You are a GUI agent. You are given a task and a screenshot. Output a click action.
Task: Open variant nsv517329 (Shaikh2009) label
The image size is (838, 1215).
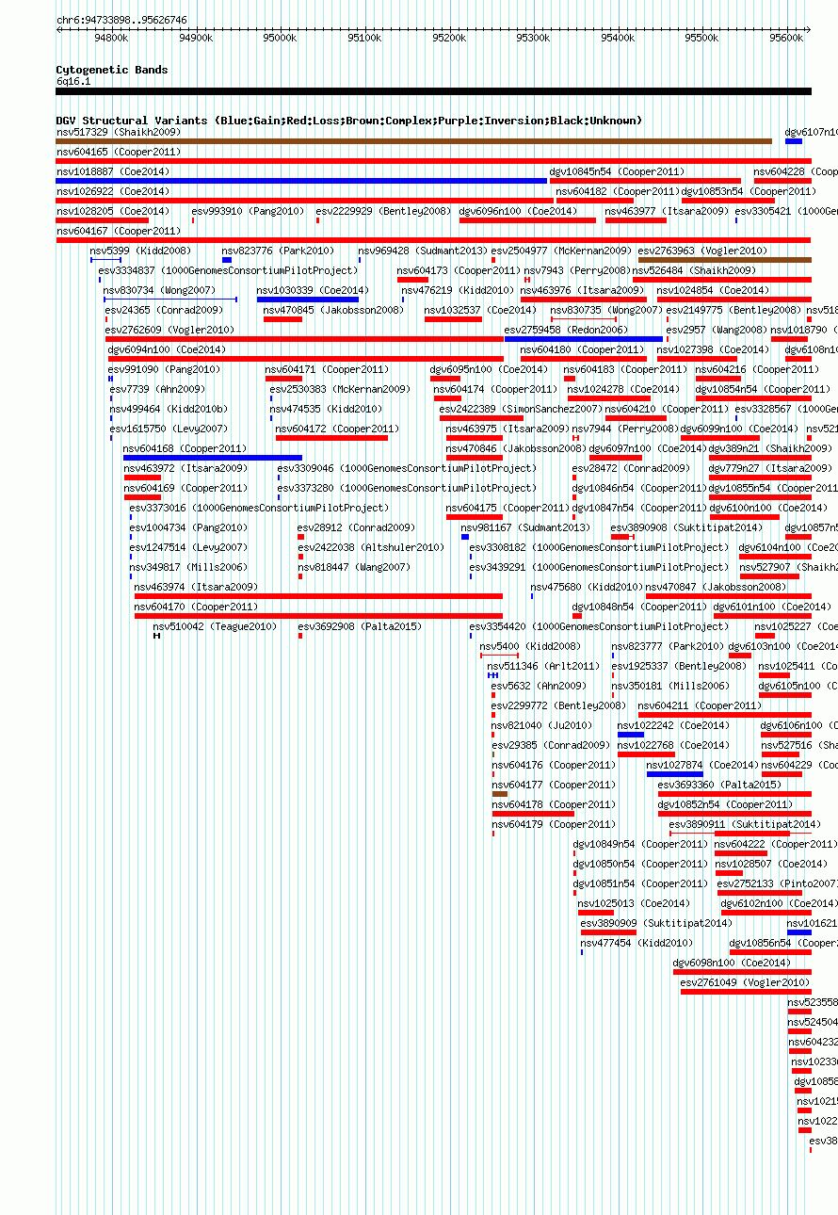(x=119, y=132)
